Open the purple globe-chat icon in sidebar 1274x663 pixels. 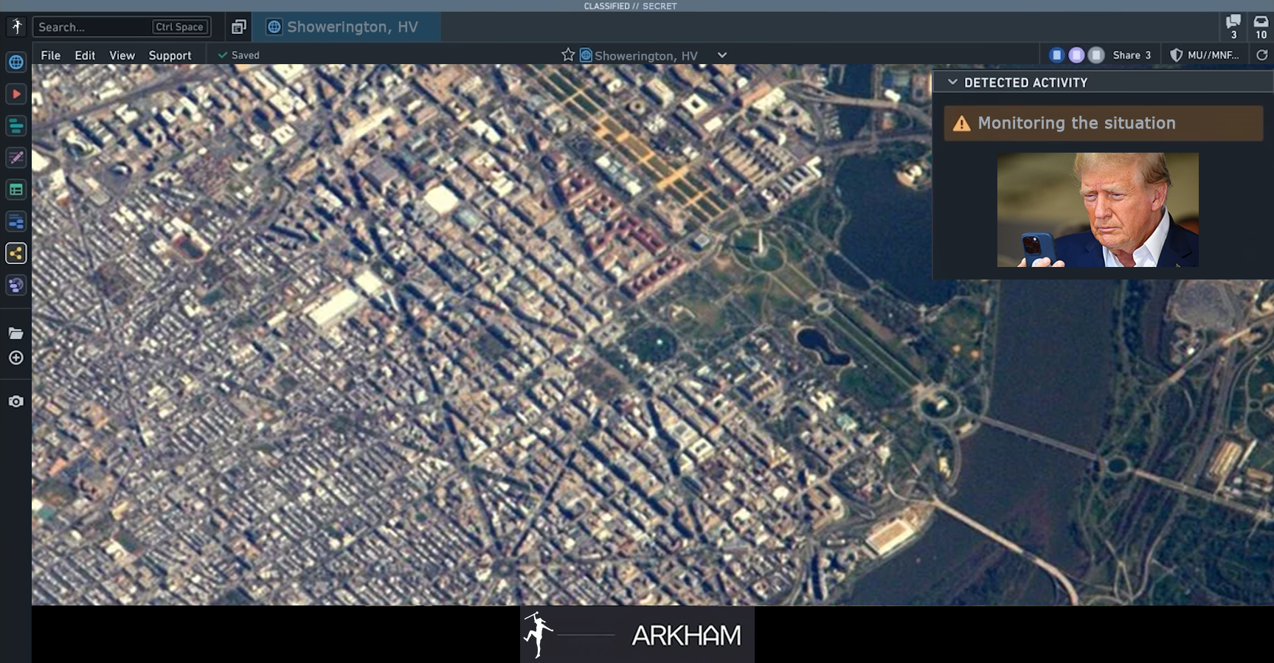coord(15,285)
